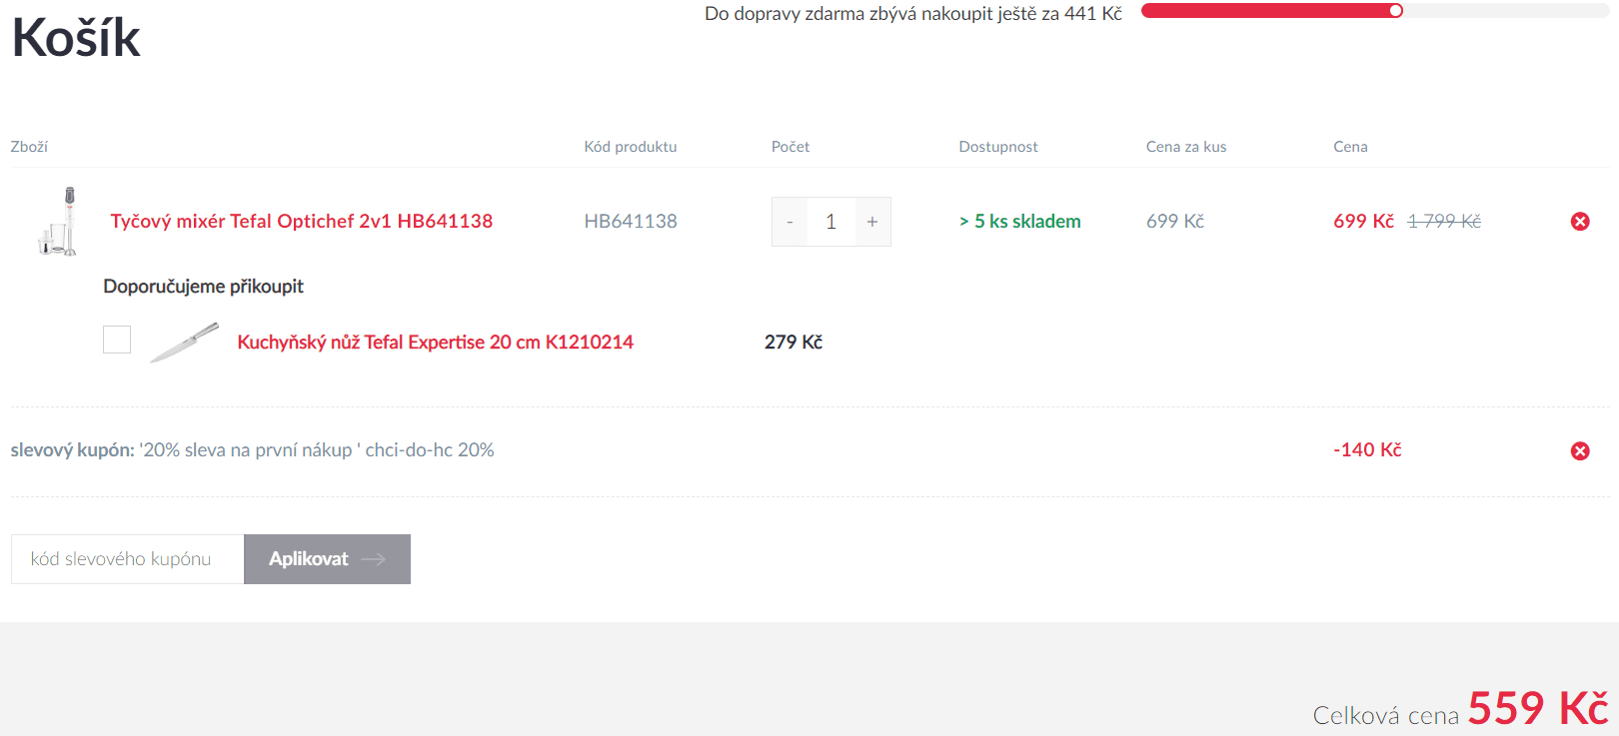
Task: Click the 'Celková cena' label
Action: [x=1385, y=716]
